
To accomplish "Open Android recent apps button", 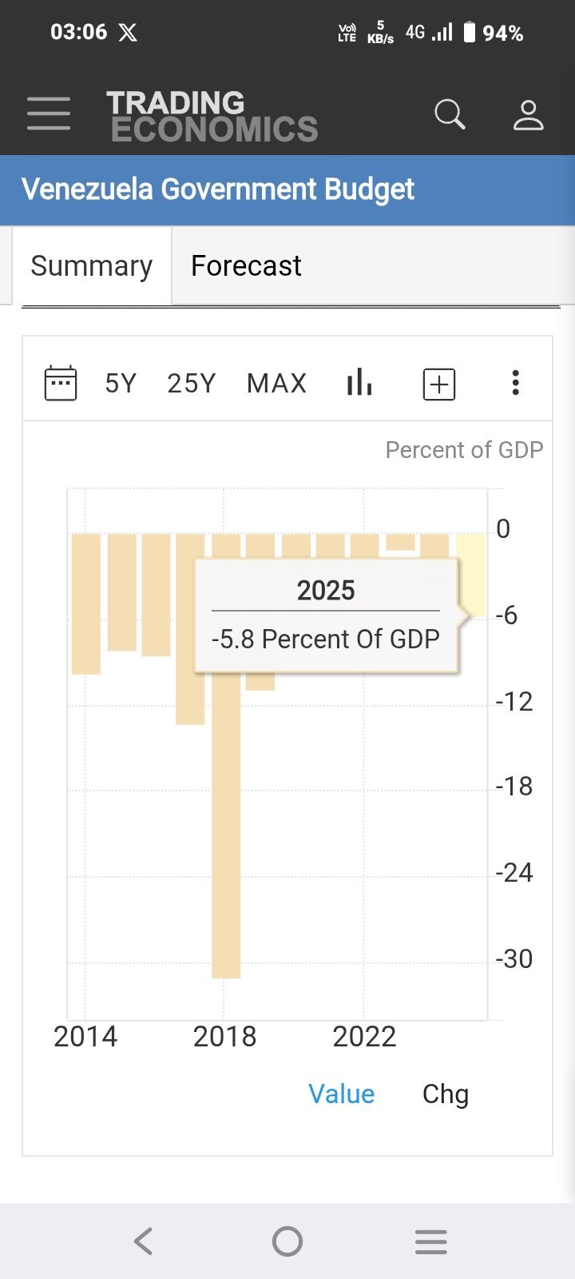I will tap(431, 1241).
